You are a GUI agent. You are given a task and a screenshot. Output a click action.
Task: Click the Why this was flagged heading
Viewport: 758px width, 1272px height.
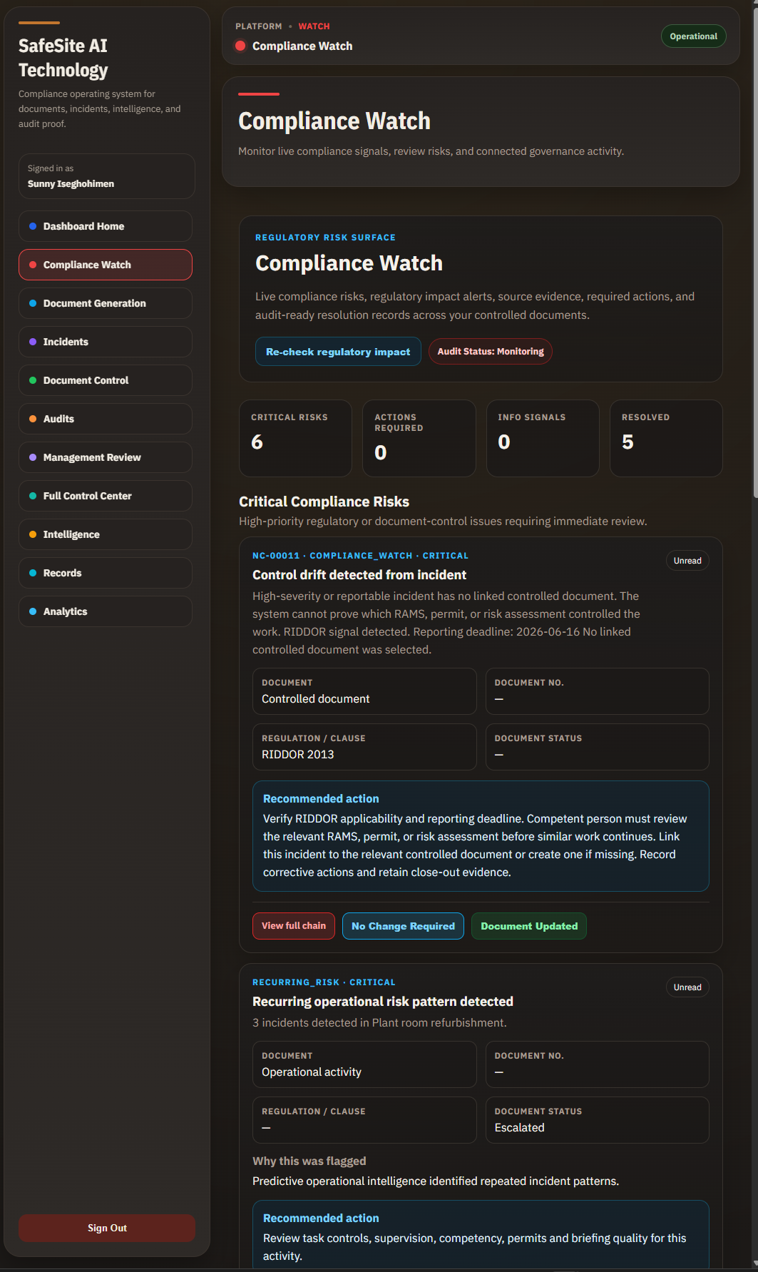click(x=309, y=1161)
